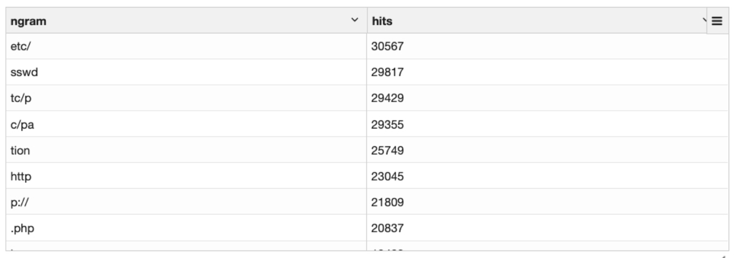Select the p:// ngram cell
The height and width of the screenshot is (258, 734).
pos(186,201)
